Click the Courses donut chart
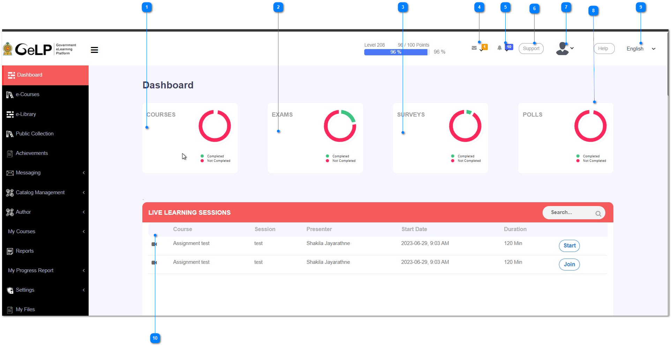 pyautogui.click(x=215, y=126)
